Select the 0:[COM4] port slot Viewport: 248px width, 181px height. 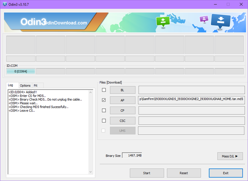point(21,71)
